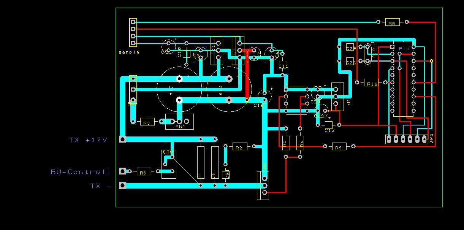Select vertical resistor R4
The height and width of the screenshot is (230, 464).
click(x=300, y=143)
